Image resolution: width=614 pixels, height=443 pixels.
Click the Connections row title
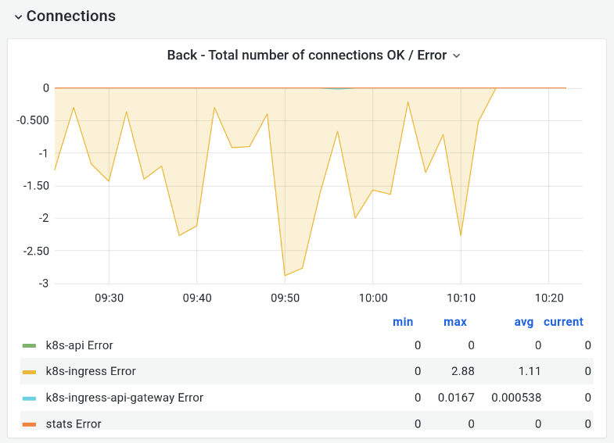click(70, 16)
